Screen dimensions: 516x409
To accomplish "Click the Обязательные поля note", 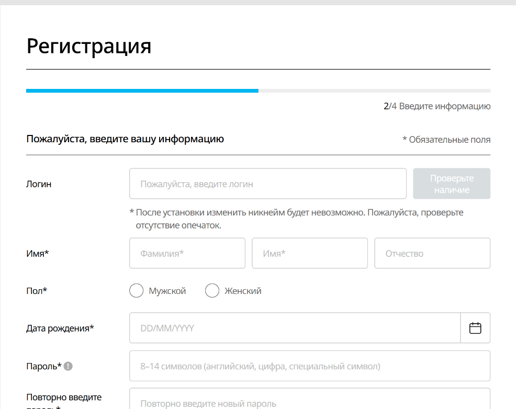I will (x=446, y=140).
